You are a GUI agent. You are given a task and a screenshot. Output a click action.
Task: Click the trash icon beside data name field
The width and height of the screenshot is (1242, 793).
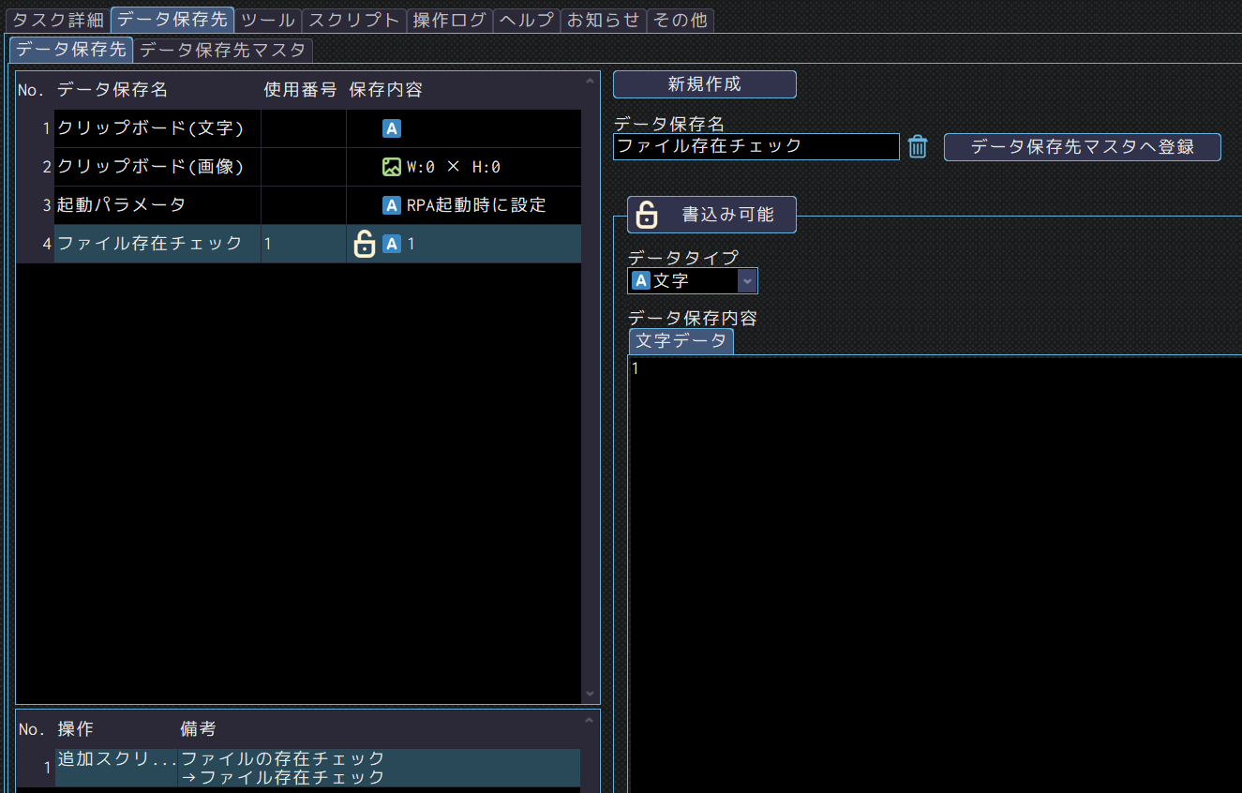[x=918, y=146]
